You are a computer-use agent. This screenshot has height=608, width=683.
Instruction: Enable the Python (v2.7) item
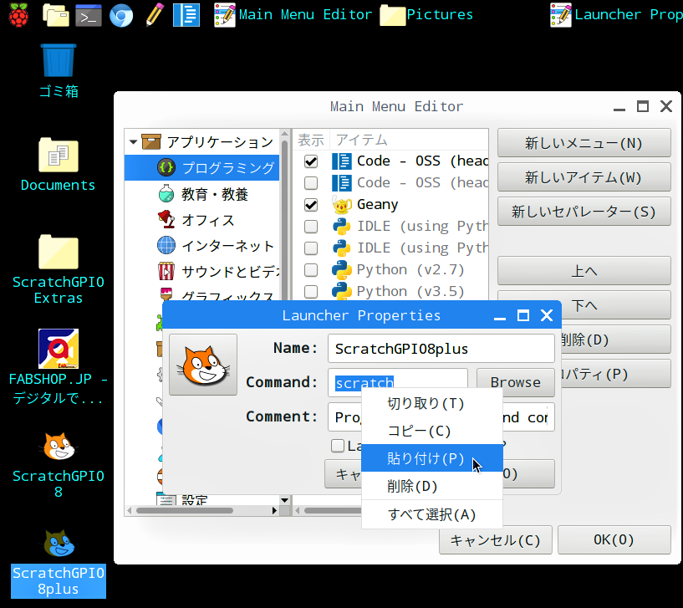tap(311, 270)
